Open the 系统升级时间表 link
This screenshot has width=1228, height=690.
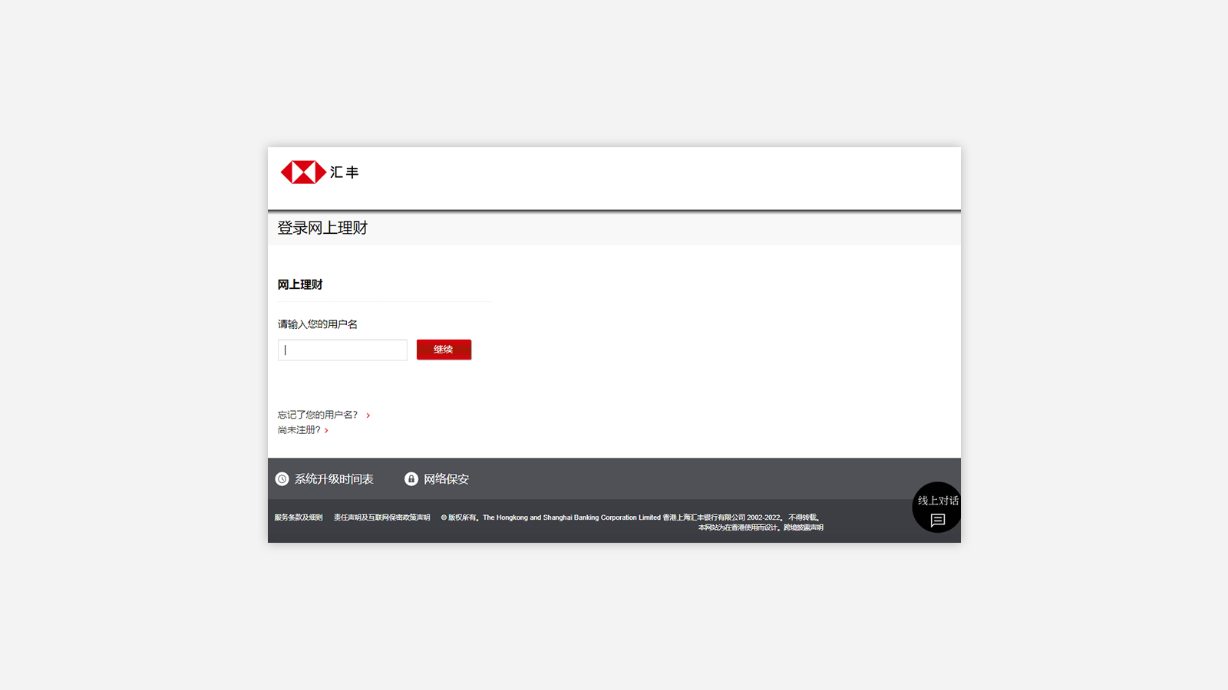tap(334, 479)
